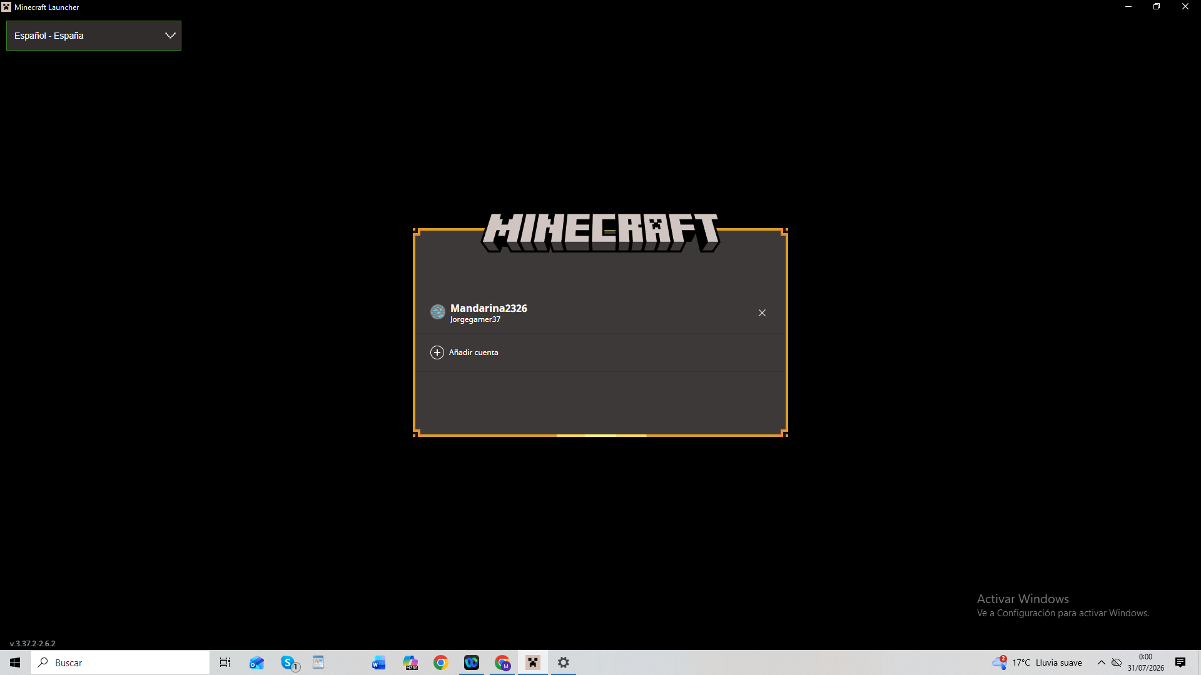Open the Chrome window with M profile
Viewport: 1201px width, 675px height.
tap(502, 662)
